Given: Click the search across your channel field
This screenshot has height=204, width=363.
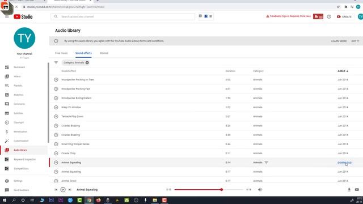Looking at the screenshot, I should [123, 16].
